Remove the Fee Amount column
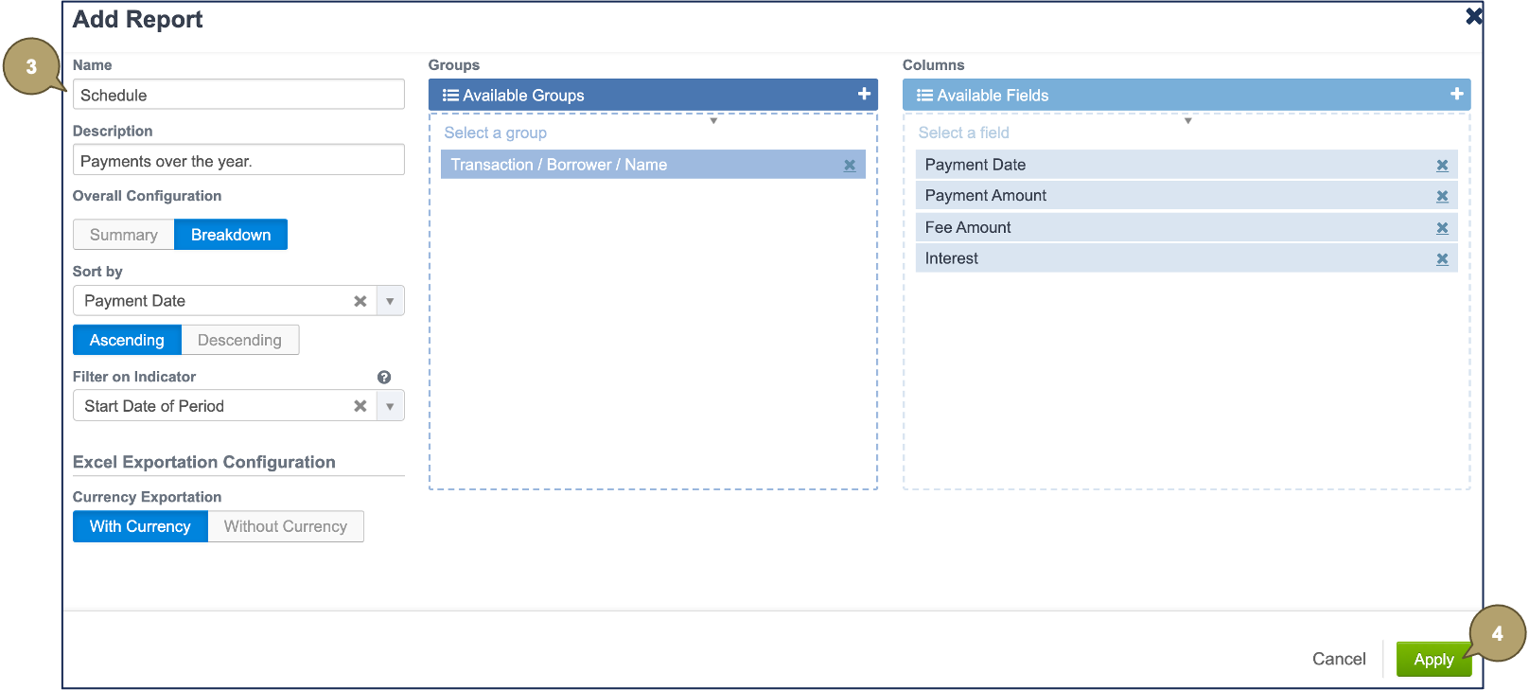Screen dimensions: 1529x690 pyautogui.click(x=1442, y=228)
